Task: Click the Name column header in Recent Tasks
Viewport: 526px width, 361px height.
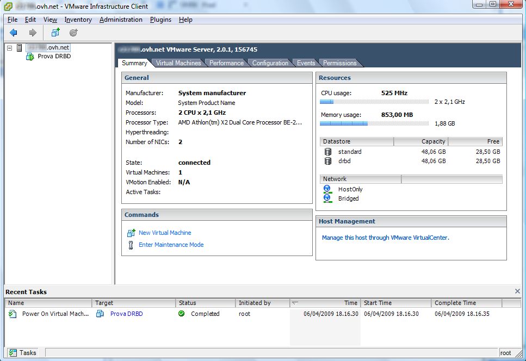Action: click(x=48, y=303)
